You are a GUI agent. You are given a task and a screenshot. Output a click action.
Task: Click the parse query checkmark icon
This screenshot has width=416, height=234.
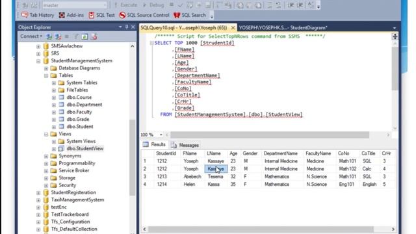[181, 5]
